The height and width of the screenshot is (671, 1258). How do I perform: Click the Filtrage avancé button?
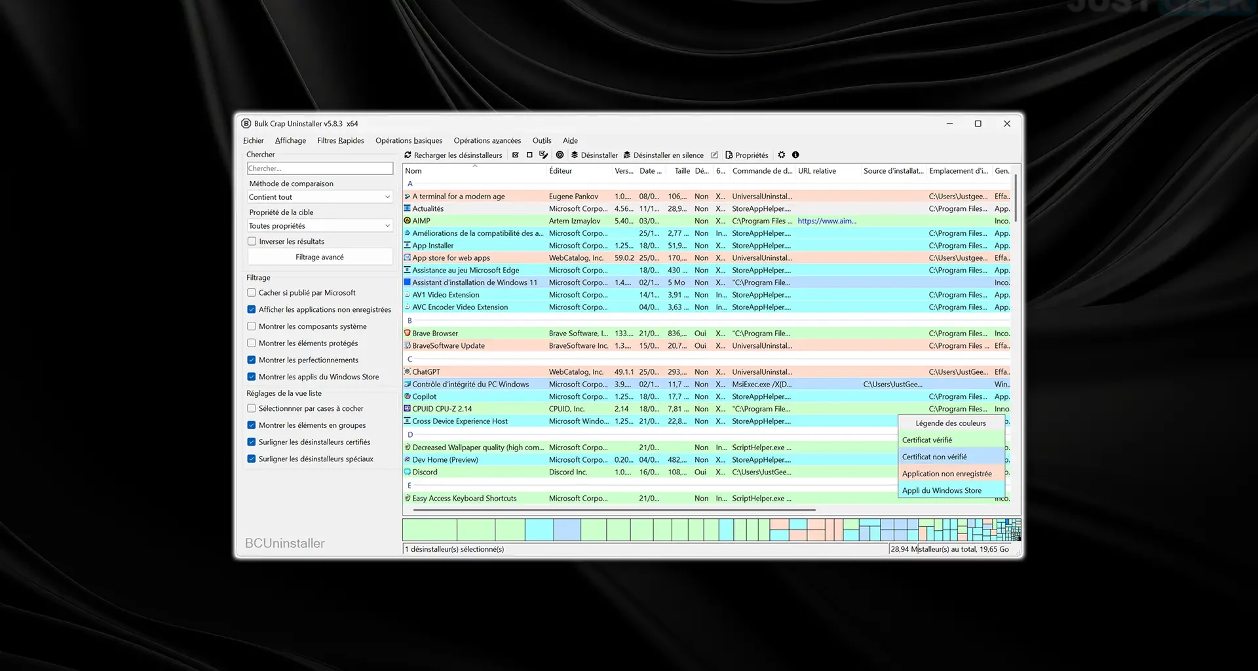tap(320, 257)
